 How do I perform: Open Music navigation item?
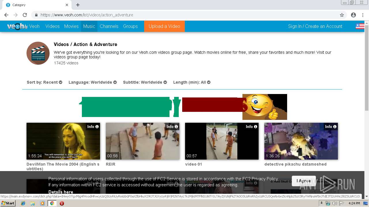[x=89, y=26]
